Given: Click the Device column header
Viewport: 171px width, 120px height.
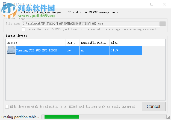Looking at the screenshot, I should [36, 43].
